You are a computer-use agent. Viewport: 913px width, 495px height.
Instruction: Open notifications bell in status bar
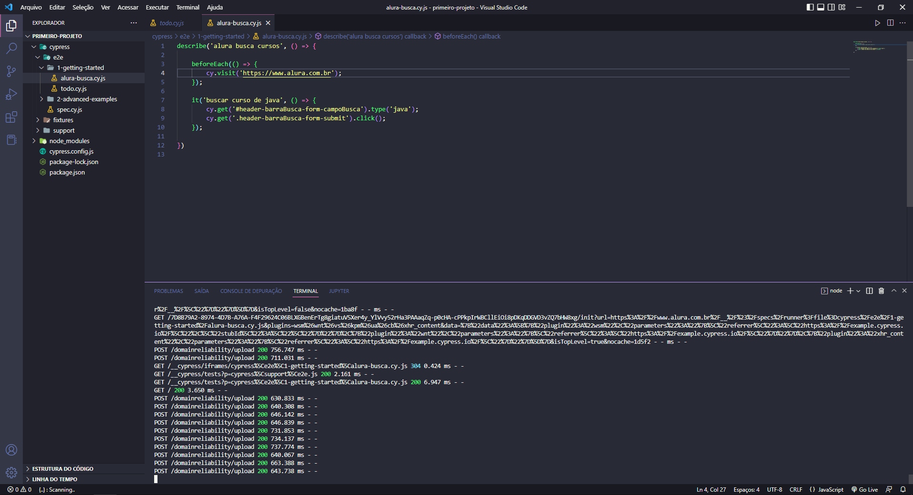coord(903,489)
